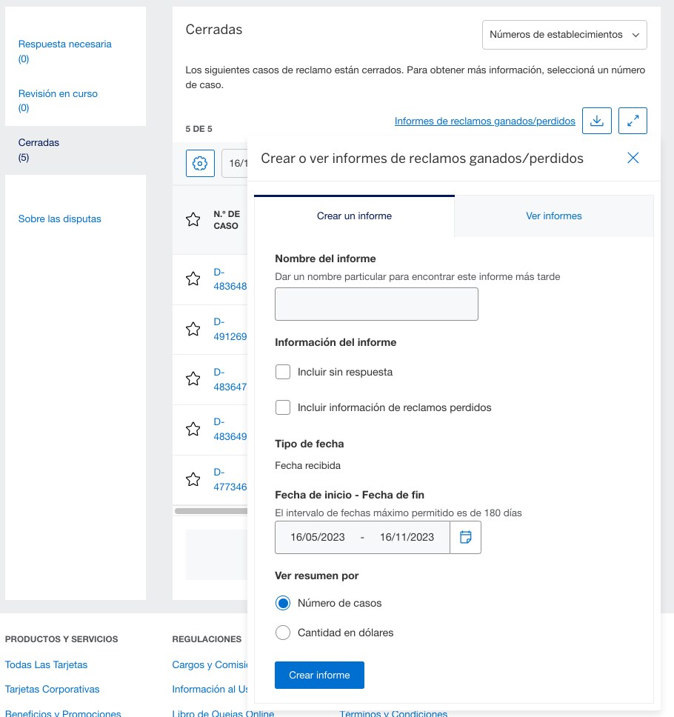Open 'Números de establecimientos' dropdown

(x=564, y=35)
